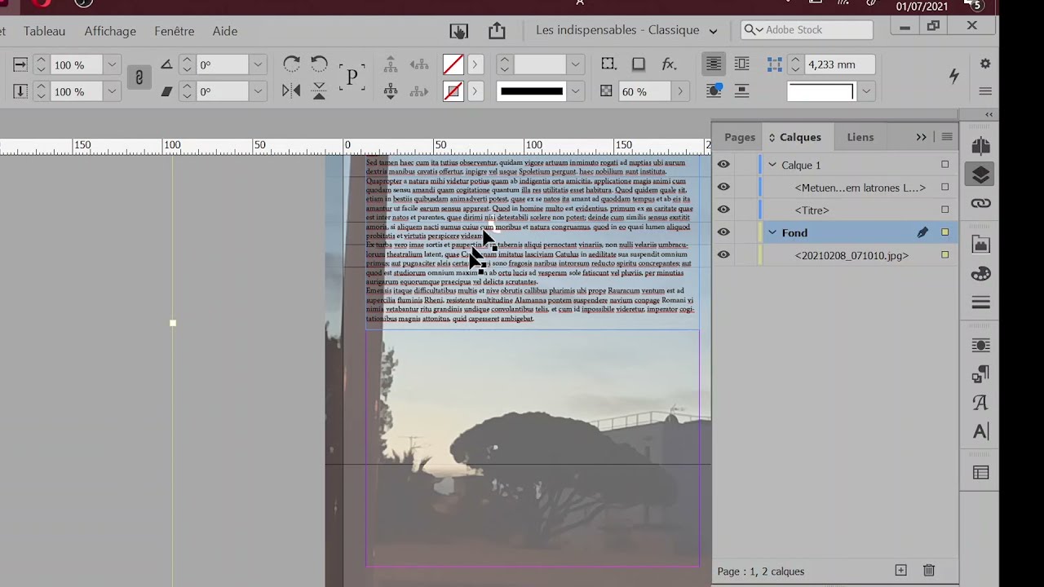
Task: Click the Rotate 90° counter-clockwise icon
Action: [x=319, y=64]
